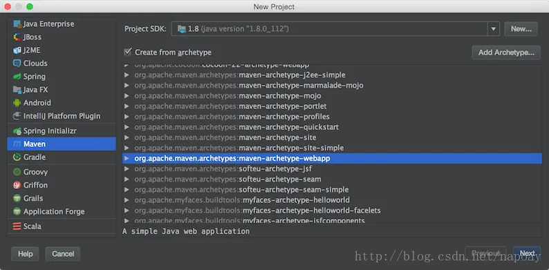This screenshot has width=549, height=270.
Task: Click the Grails icon
Action: [17, 198]
